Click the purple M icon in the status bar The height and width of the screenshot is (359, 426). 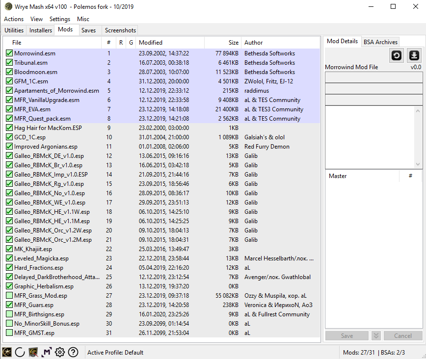point(47,352)
